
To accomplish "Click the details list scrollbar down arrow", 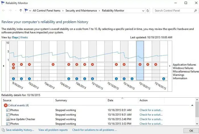I will pos(197,123).
